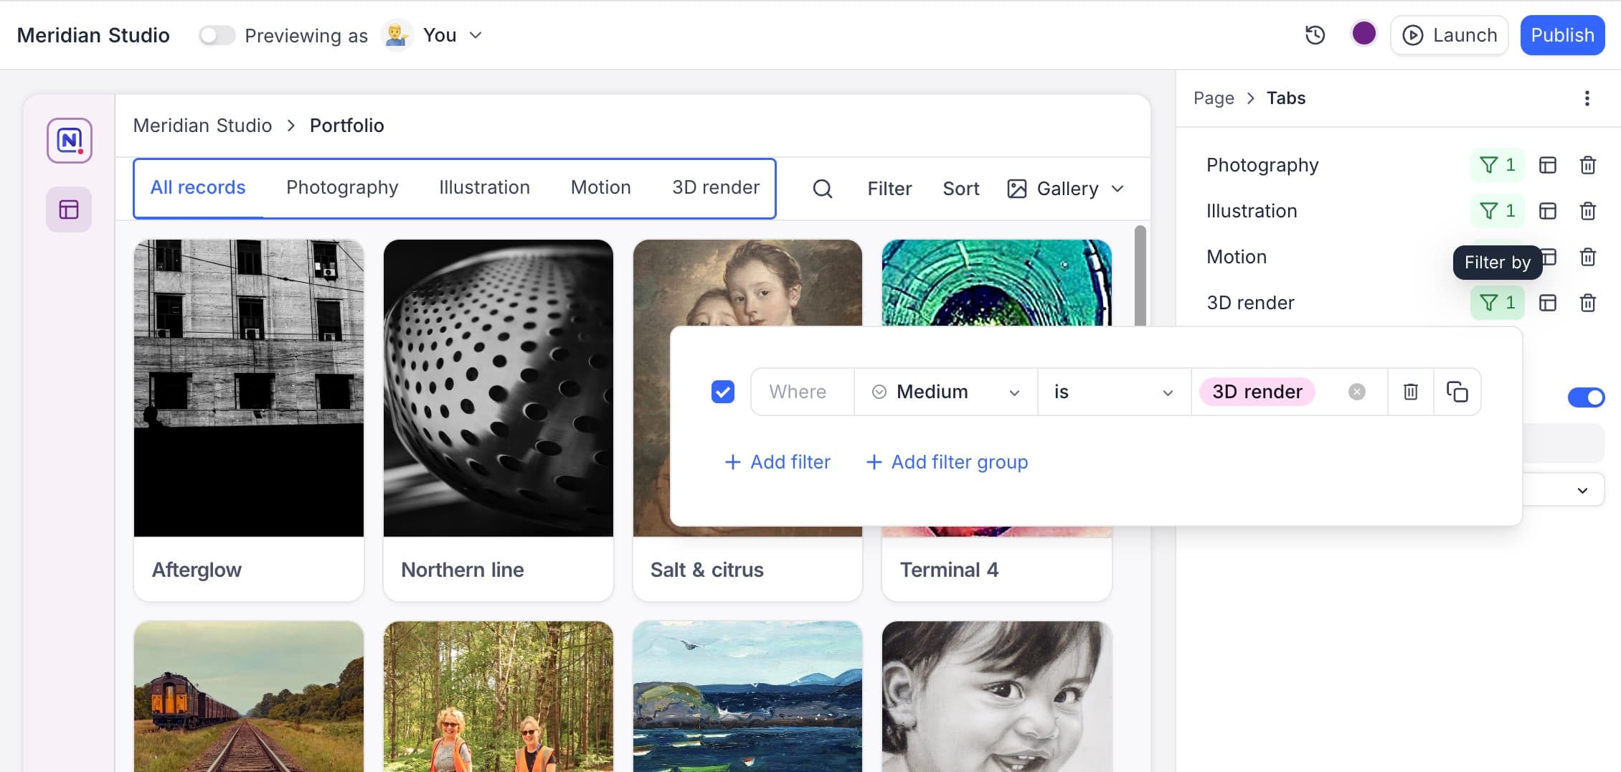
Task: Click the 3D render value tag
Action: coord(1257,392)
